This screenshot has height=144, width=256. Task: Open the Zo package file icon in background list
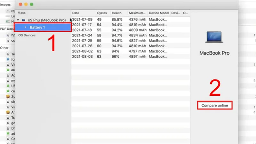(8, 97)
